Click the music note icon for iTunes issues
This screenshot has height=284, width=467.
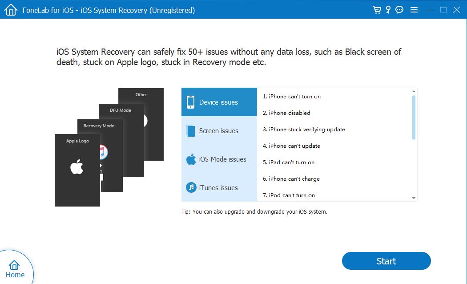(x=191, y=187)
